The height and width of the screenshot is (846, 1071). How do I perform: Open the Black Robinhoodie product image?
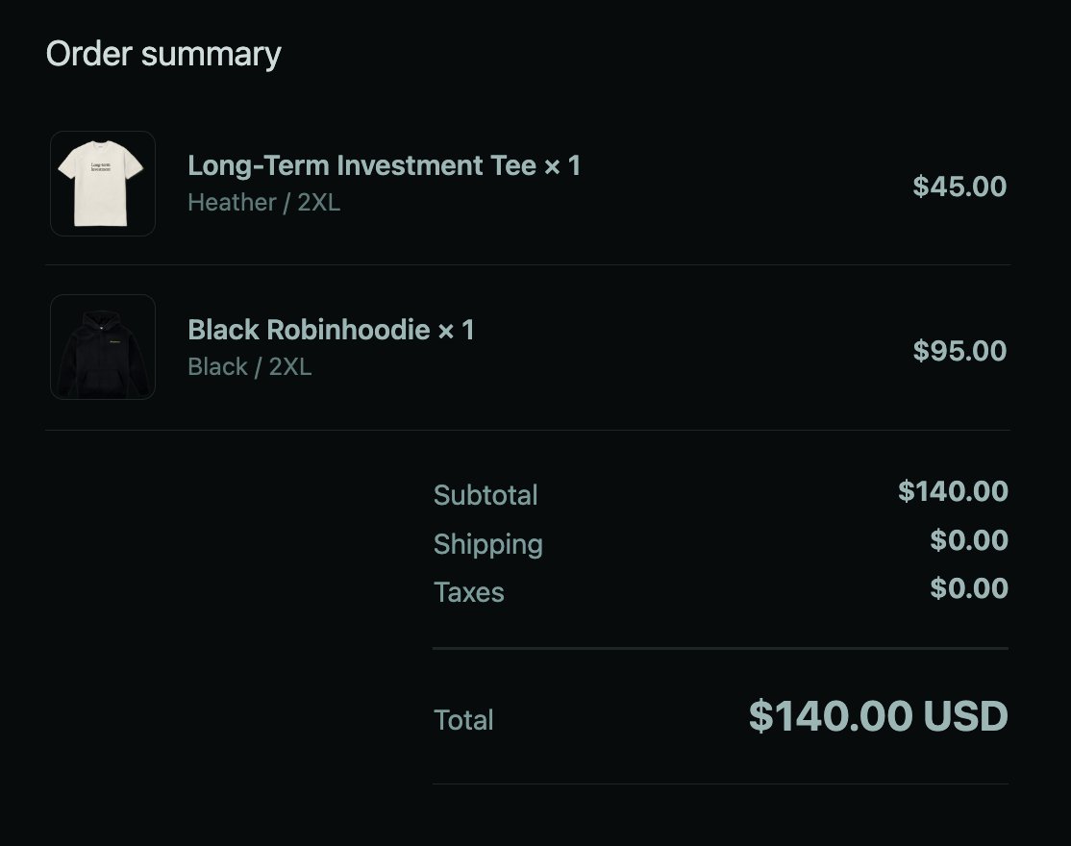[102, 347]
